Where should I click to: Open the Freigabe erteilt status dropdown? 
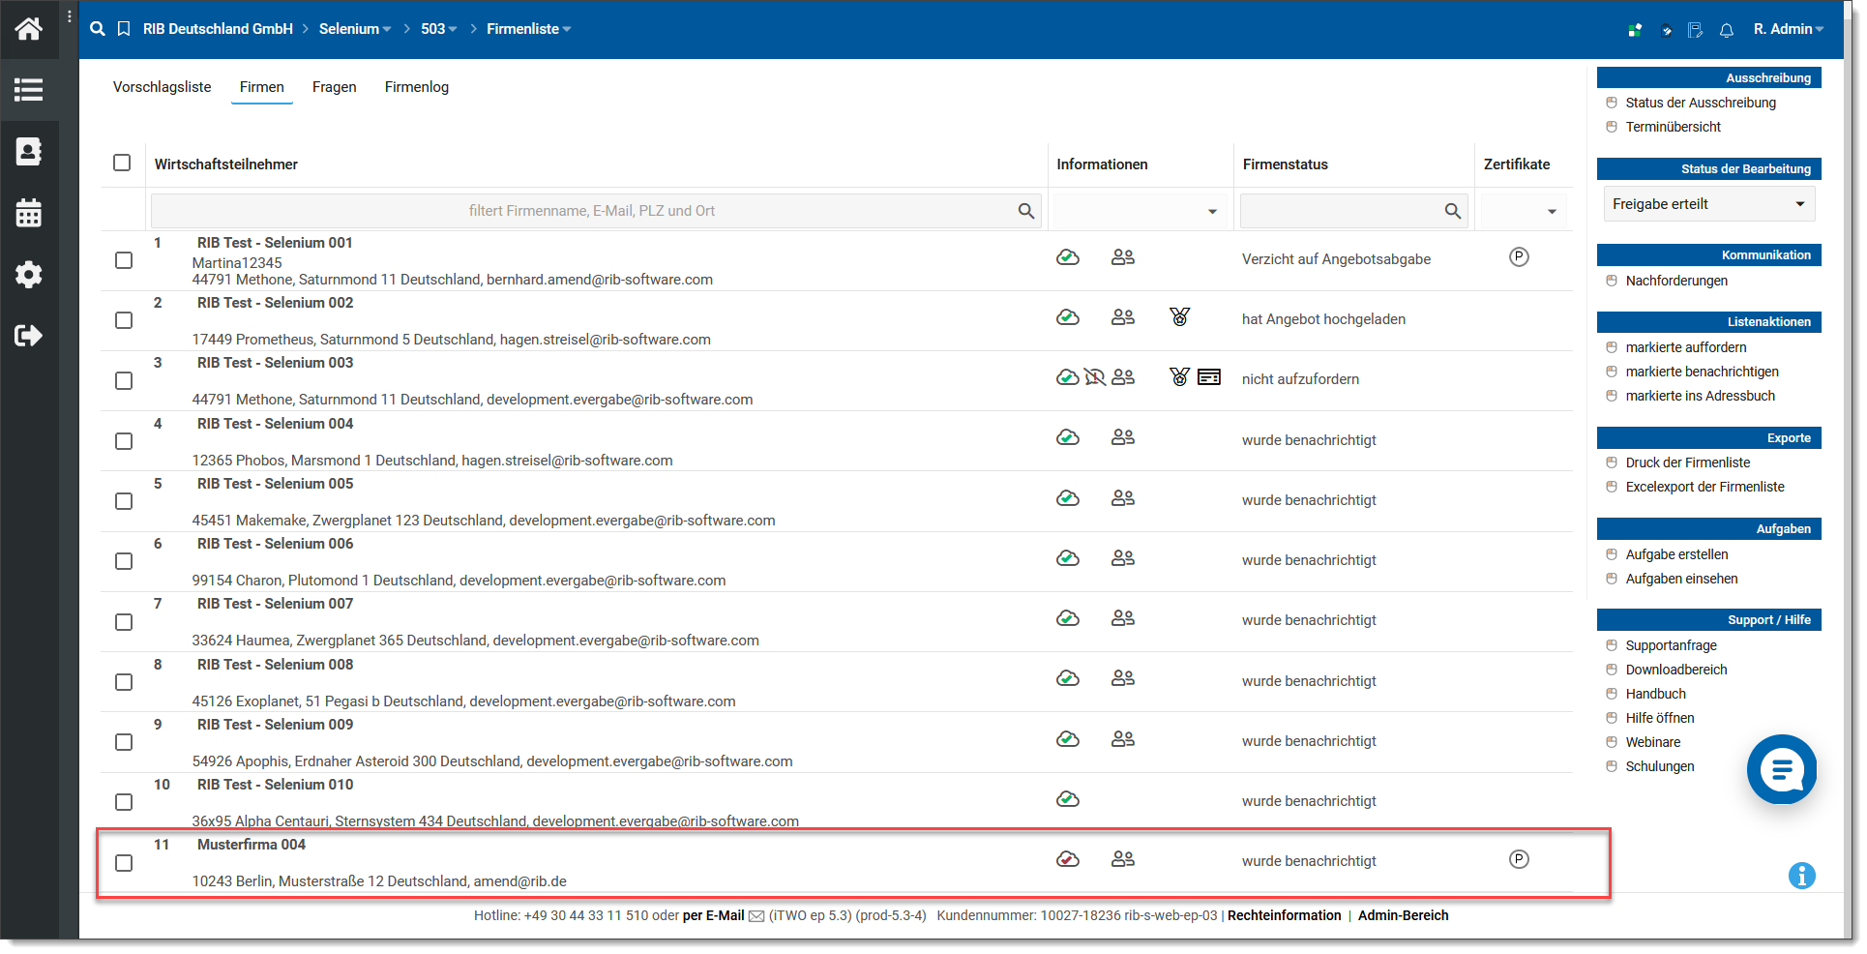(x=1709, y=204)
